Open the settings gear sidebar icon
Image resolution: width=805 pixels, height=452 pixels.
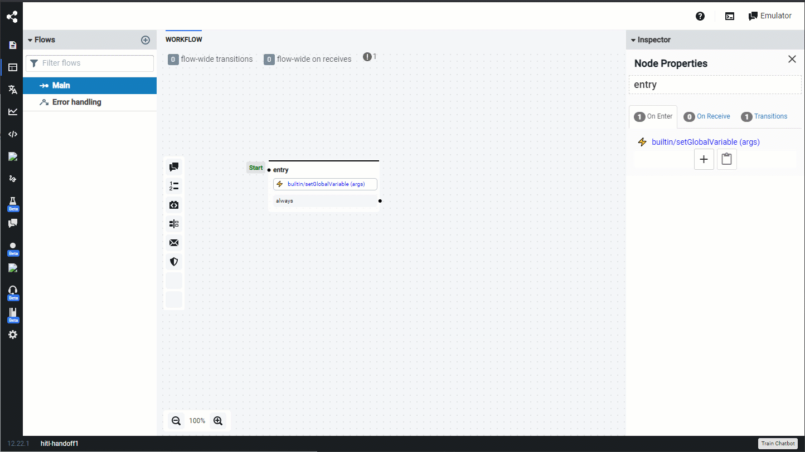tap(12, 335)
